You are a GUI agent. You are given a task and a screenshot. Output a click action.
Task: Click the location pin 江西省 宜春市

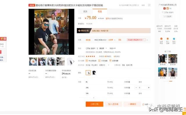coord(167,12)
